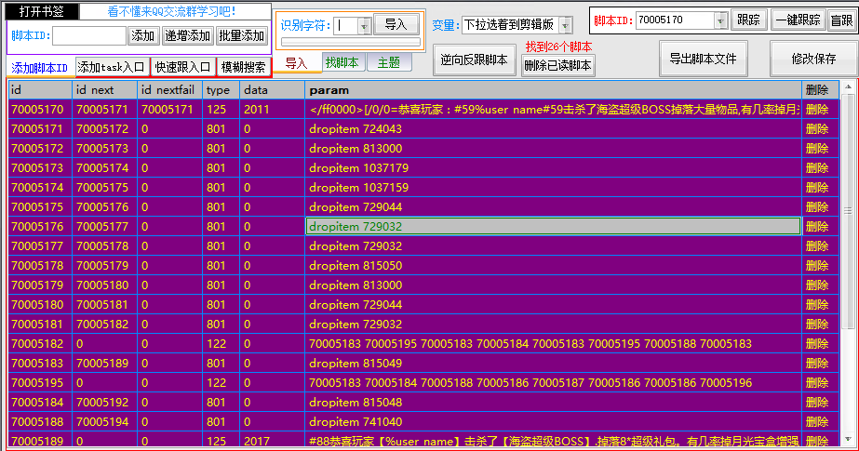Image resolution: width=859 pixels, height=451 pixels.
Task: Expand the 变量 dropdown list
Action: pyautogui.click(x=565, y=25)
